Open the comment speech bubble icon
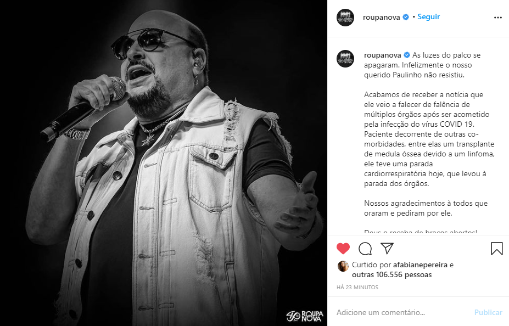 [365, 249]
